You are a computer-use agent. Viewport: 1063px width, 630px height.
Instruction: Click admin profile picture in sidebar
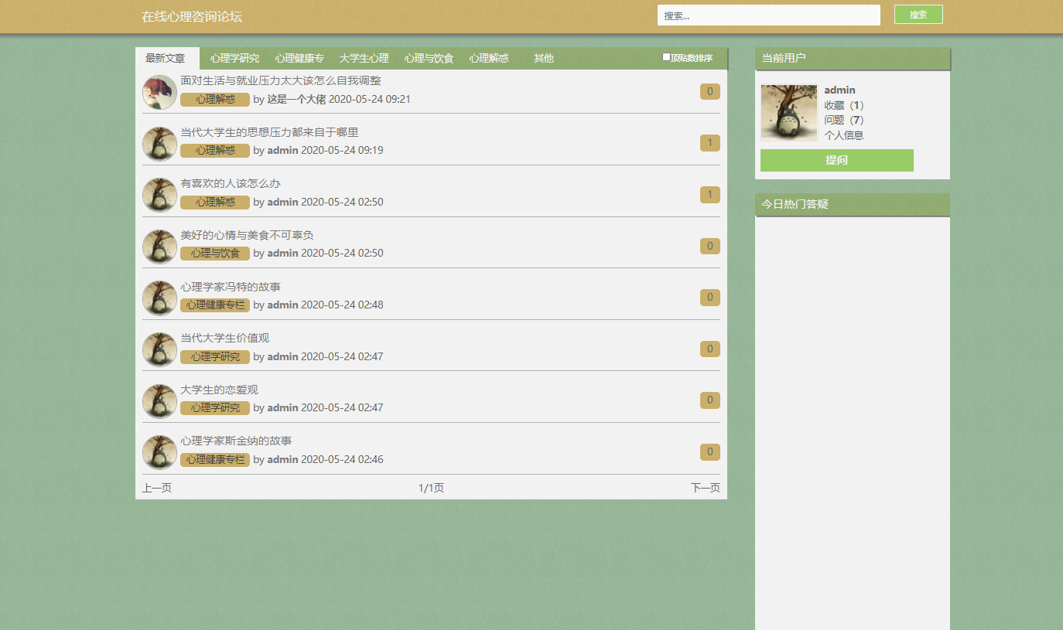(788, 113)
